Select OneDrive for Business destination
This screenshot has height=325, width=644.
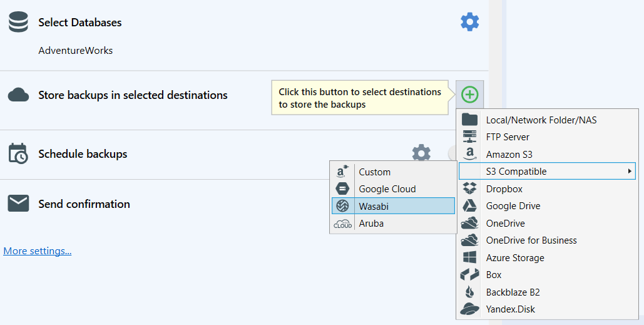pyautogui.click(x=531, y=240)
